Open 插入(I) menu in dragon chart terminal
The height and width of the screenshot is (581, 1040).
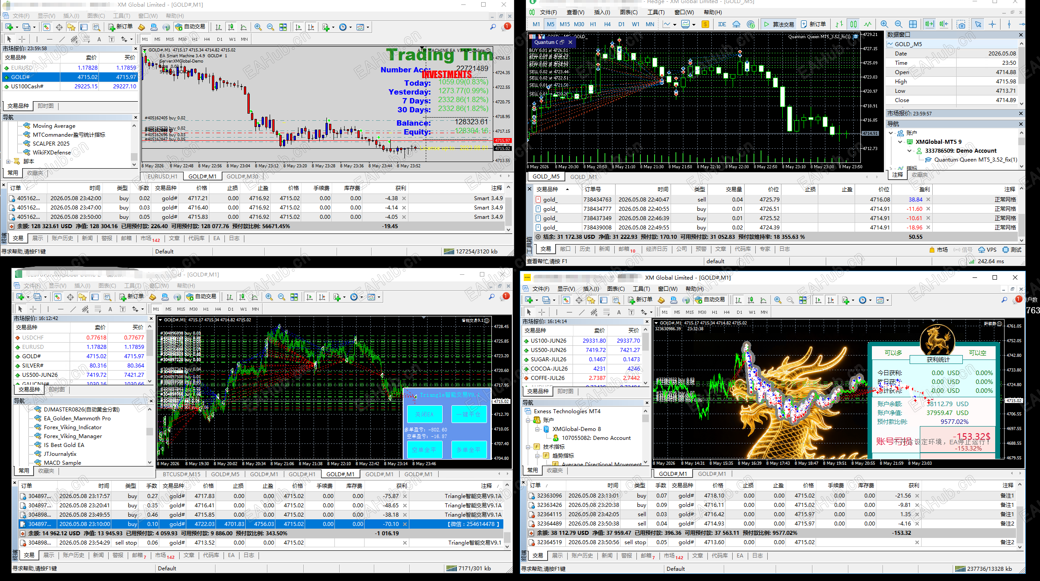coord(591,289)
